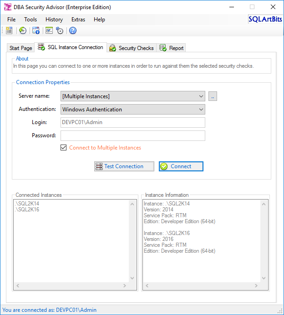Viewport: 284px width, 315px height.
Task: Select the SQL Instance Connection tab
Action: click(71, 47)
